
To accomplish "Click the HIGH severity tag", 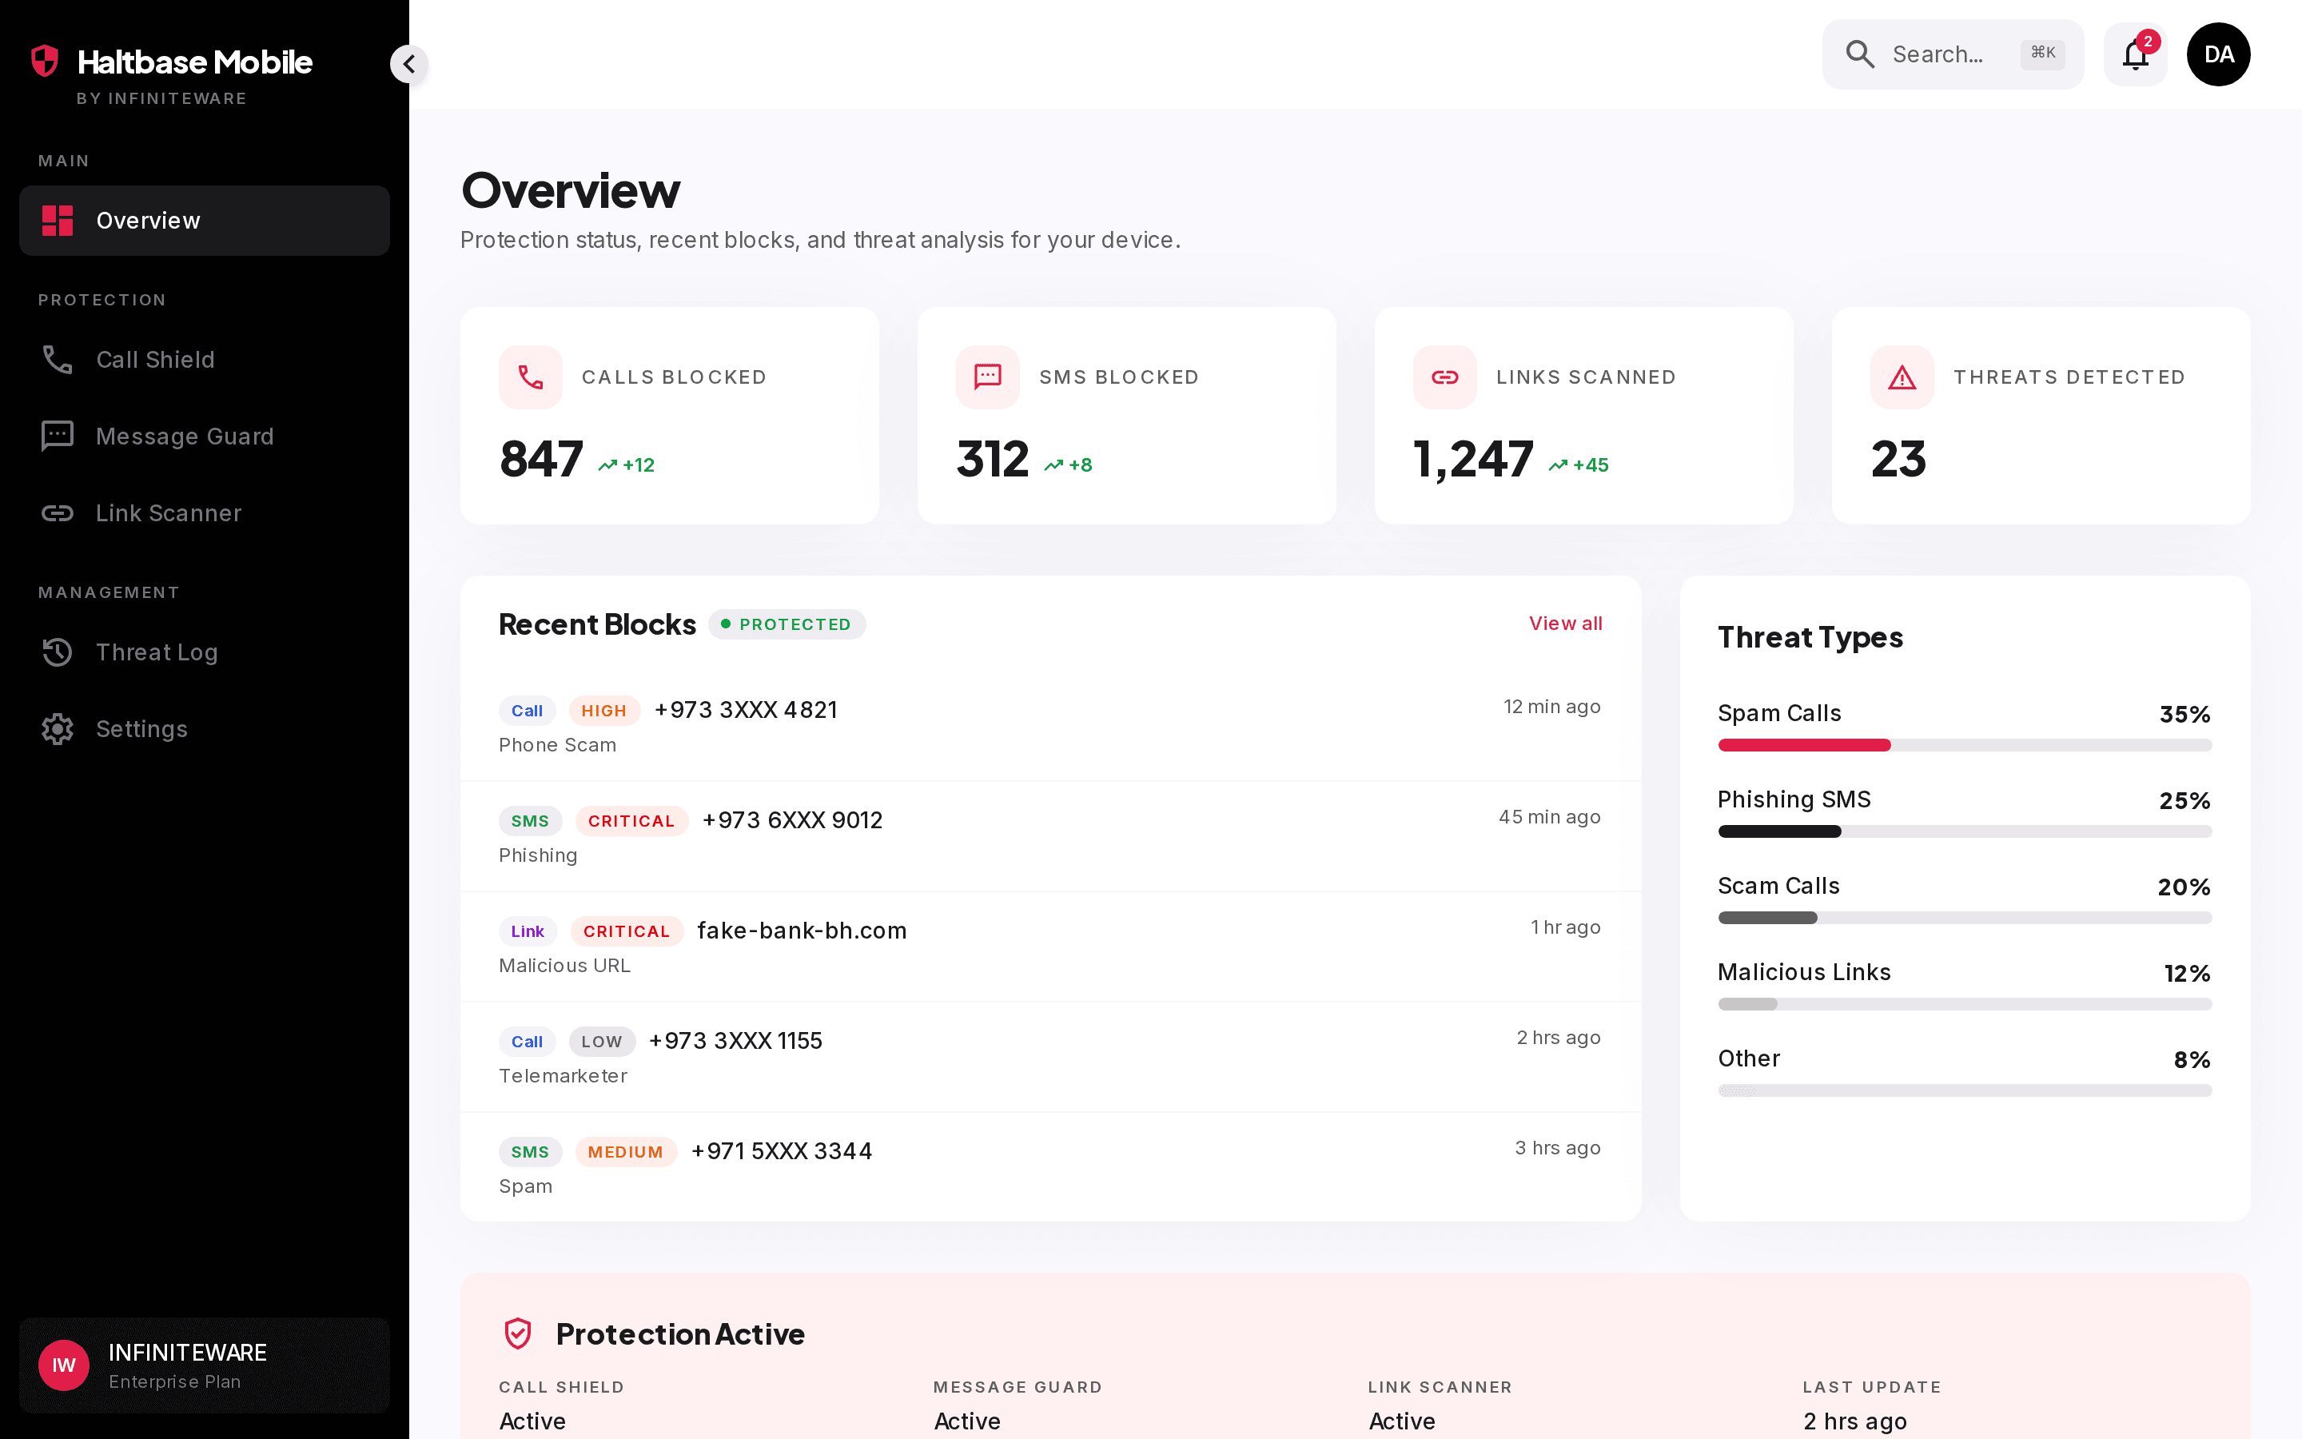I will coord(604,711).
